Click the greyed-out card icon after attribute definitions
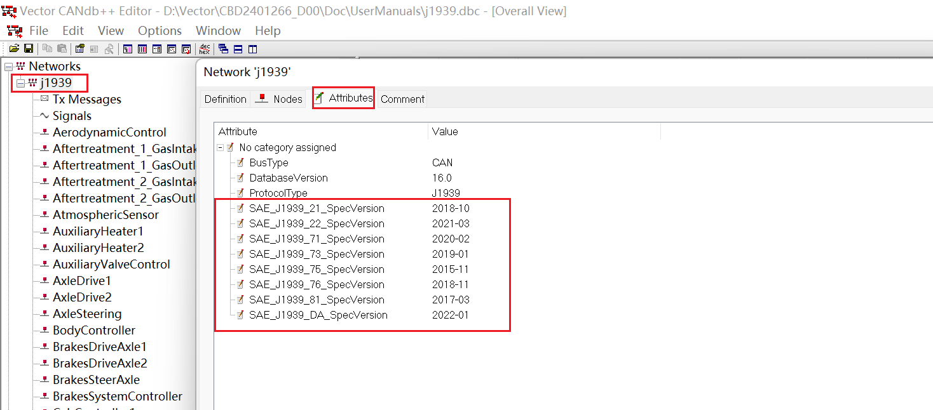Viewport: 933px width, 410px height. pyautogui.click(x=94, y=49)
